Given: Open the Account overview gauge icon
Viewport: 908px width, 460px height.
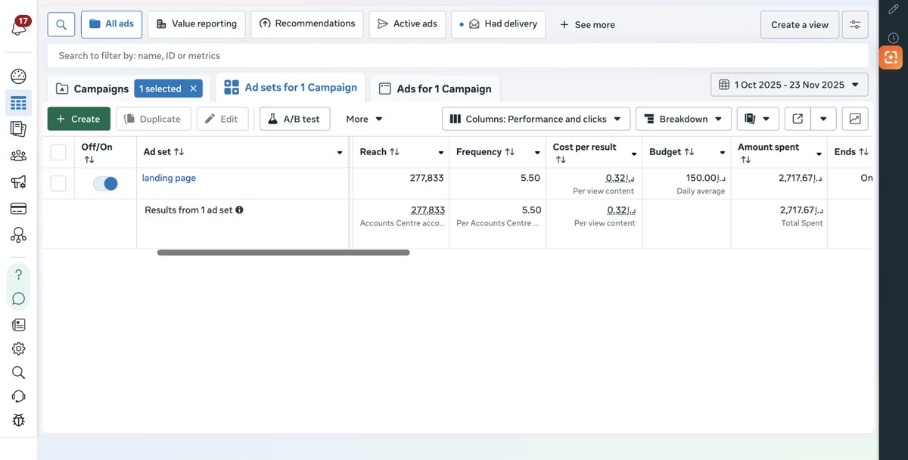Looking at the screenshot, I should tap(19, 76).
